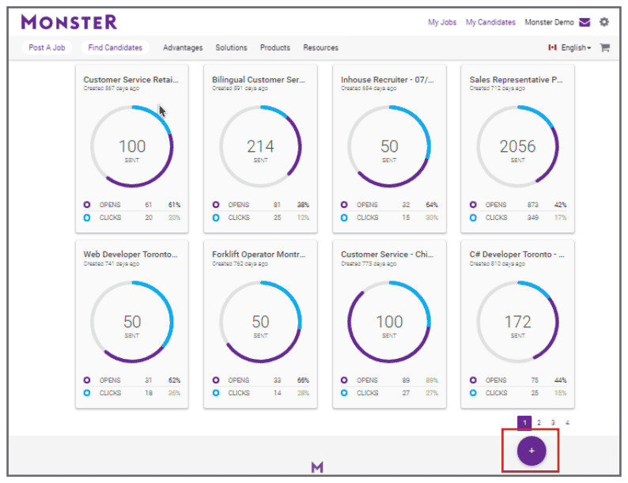The image size is (628, 483).
Task: Click progress ring showing 100 sent, Customer Service Retai
Action: point(132,146)
